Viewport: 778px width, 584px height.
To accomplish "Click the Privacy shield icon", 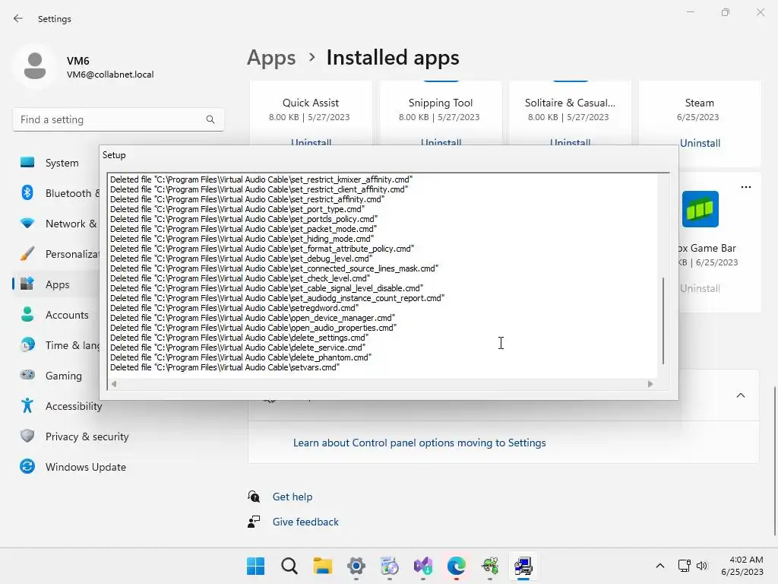I will (27, 436).
